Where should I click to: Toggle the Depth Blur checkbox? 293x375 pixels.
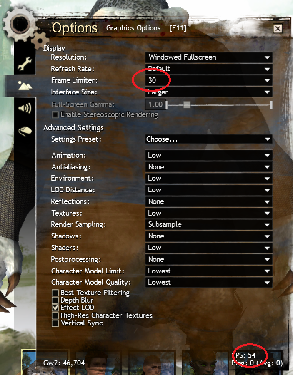pos(55,300)
